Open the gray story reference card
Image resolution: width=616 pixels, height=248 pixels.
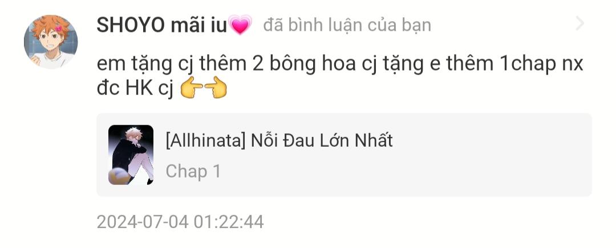click(344, 155)
